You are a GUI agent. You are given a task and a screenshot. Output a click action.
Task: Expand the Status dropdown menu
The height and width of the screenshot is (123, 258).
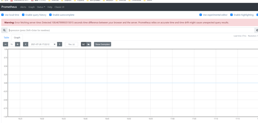tap(41, 7)
